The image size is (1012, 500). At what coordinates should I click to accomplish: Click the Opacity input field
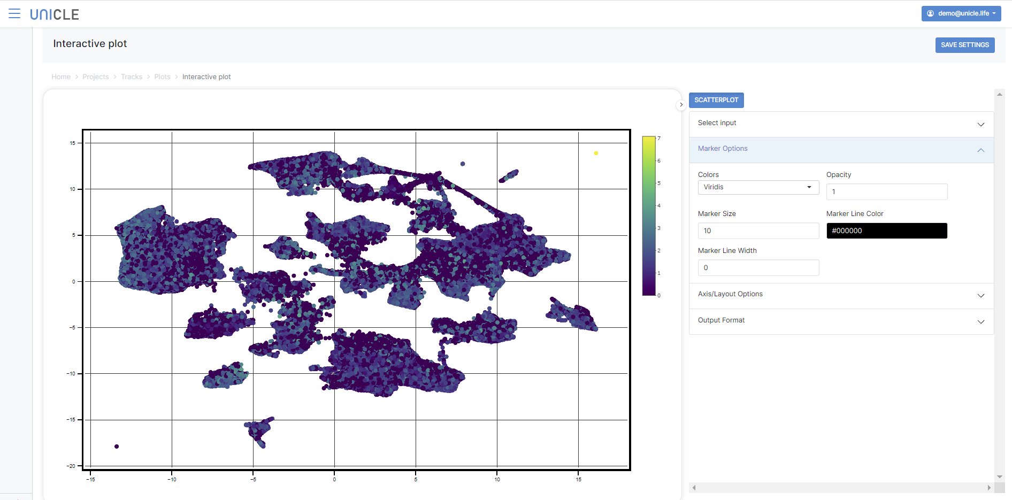click(x=886, y=191)
